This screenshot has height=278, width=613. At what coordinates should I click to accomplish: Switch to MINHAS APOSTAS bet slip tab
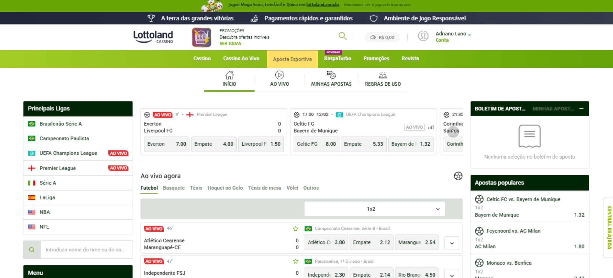(x=553, y=109)
